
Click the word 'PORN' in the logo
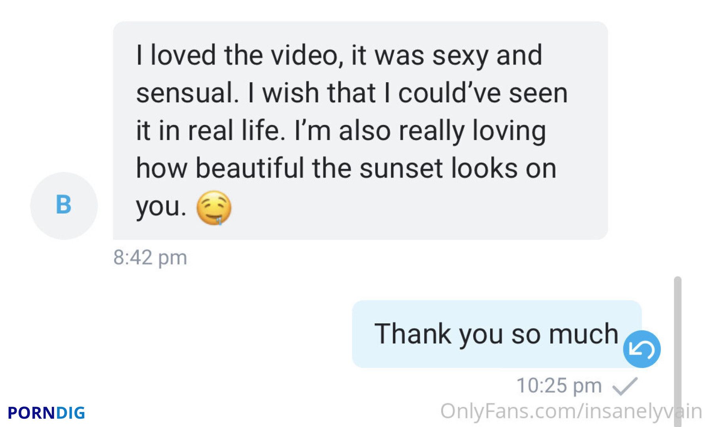(31, 413)
